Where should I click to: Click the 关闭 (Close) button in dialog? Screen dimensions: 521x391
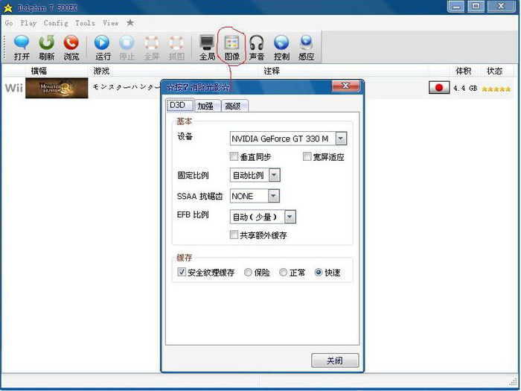coord(335,360)
